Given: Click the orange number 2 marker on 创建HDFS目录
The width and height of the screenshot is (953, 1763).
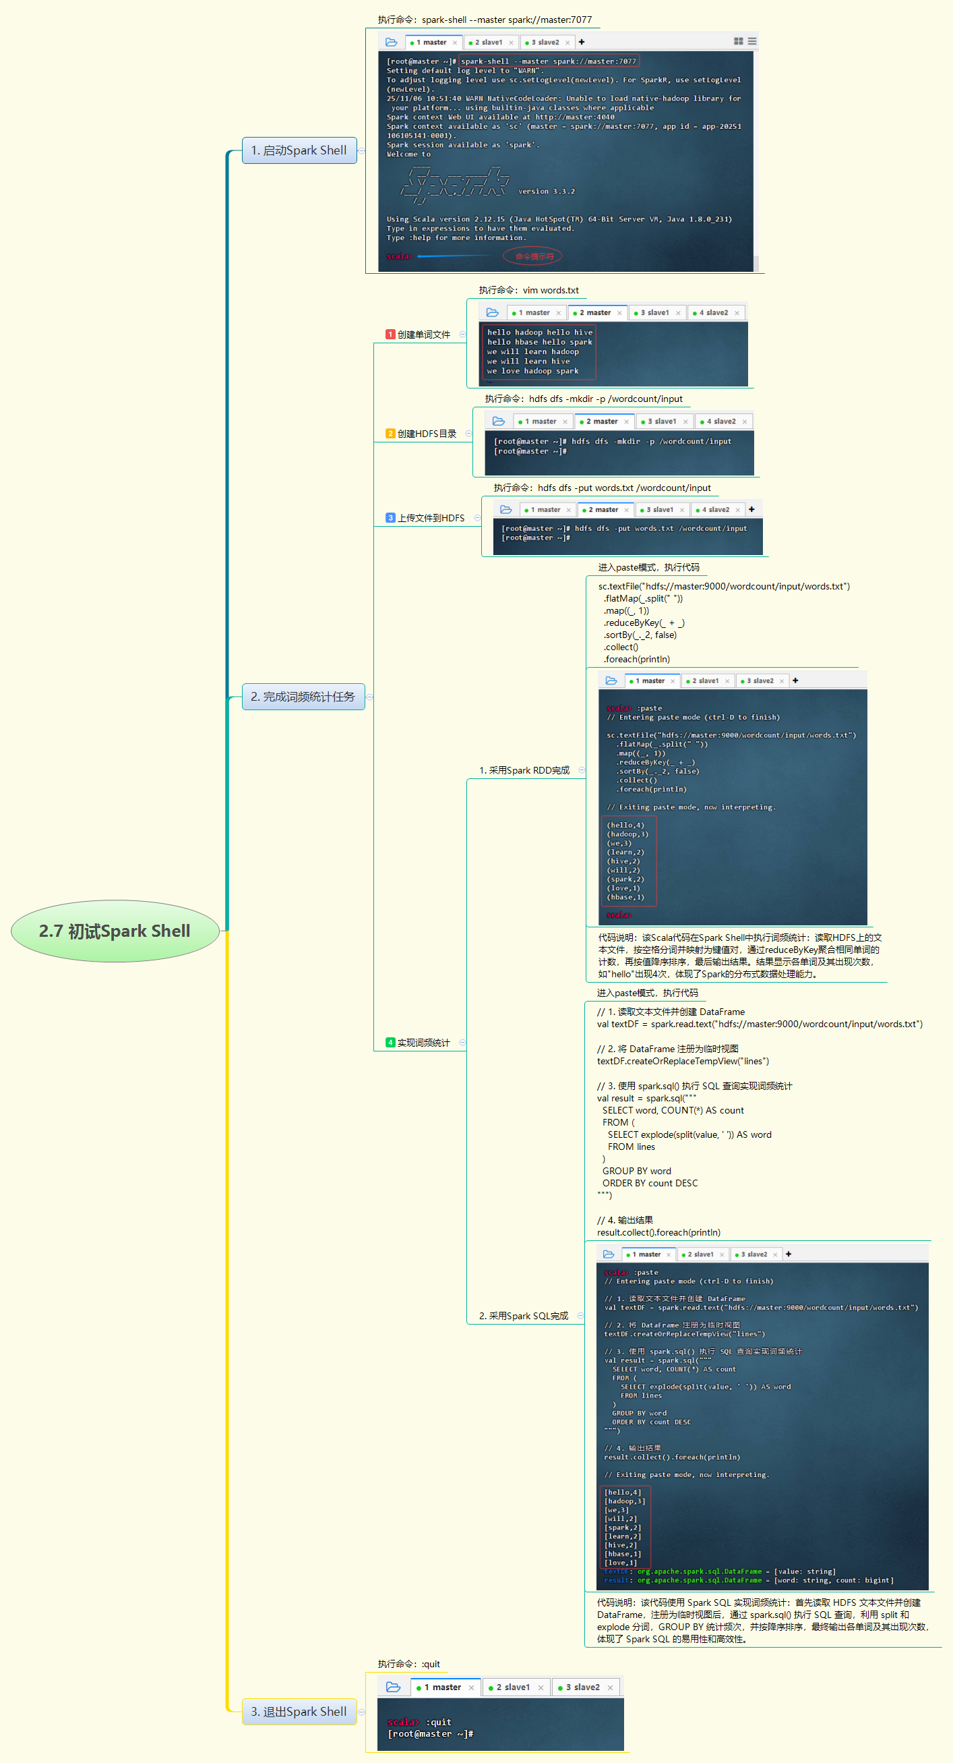Looking at the screenshot, I should click(391, 433).
